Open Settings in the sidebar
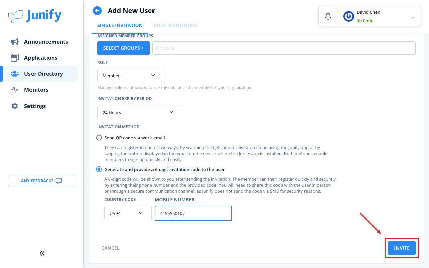The image size is (429, 268). point(42,106)
